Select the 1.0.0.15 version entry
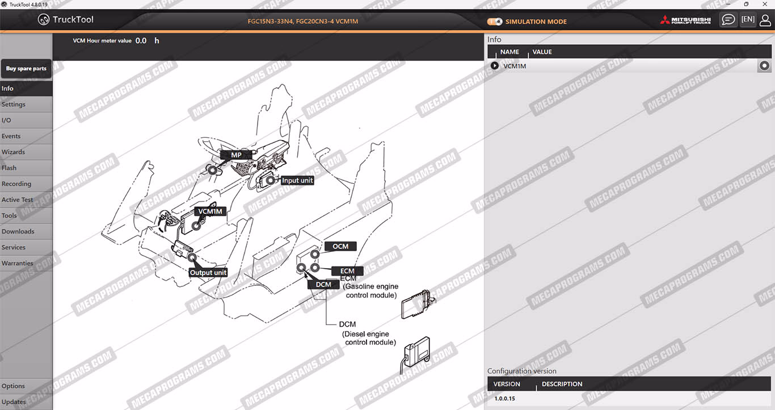 504,399
